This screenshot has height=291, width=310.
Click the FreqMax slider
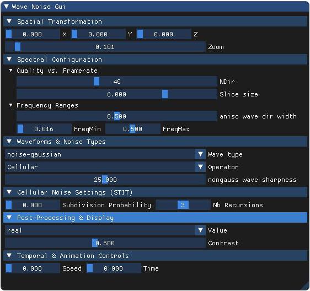pos(132,129)
